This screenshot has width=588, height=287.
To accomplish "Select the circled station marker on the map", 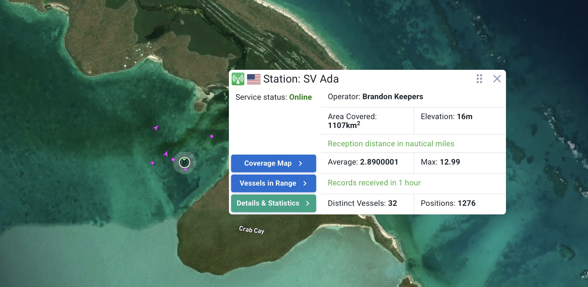I will point(184,162).
